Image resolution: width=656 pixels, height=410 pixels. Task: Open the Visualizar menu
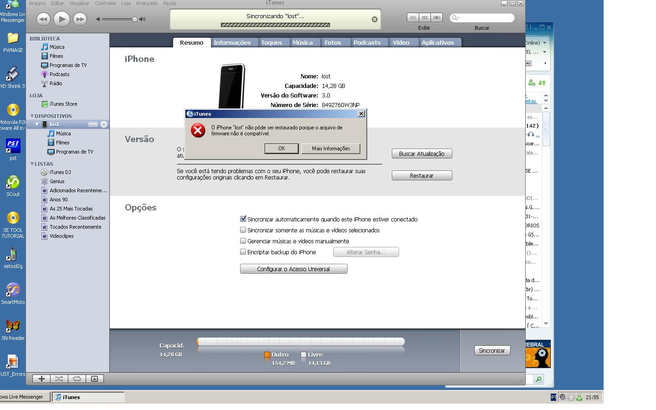tap(79, 3)
